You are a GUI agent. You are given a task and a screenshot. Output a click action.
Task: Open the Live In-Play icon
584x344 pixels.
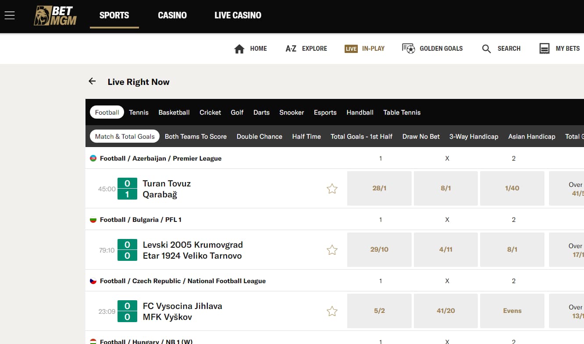click(351, 49)
